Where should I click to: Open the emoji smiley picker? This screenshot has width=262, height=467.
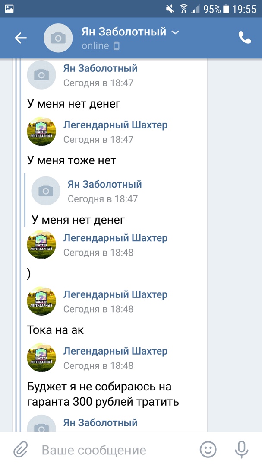click(x=208, y=450)
